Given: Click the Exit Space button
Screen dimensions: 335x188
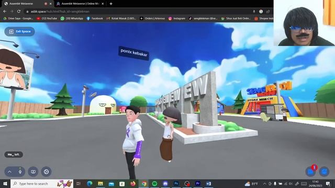Looking at the screenshot, I should point(19,31).
